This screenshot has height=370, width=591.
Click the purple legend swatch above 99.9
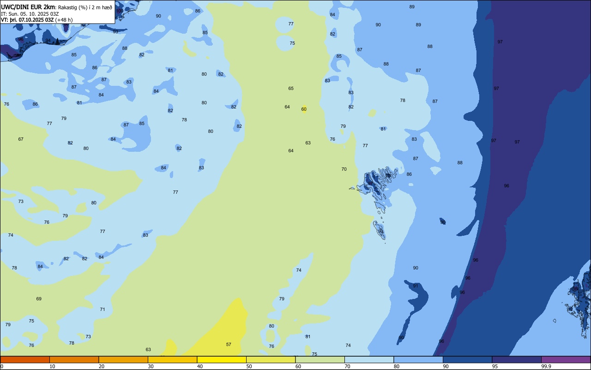(x=566, y=359)
